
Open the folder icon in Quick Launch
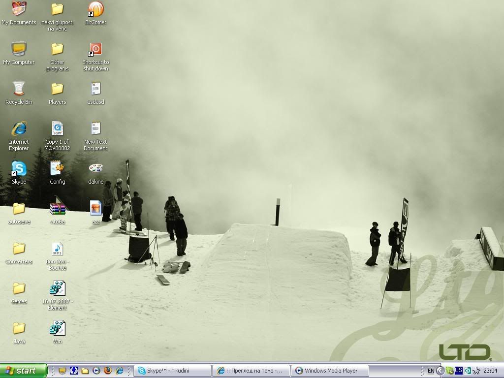85,371
